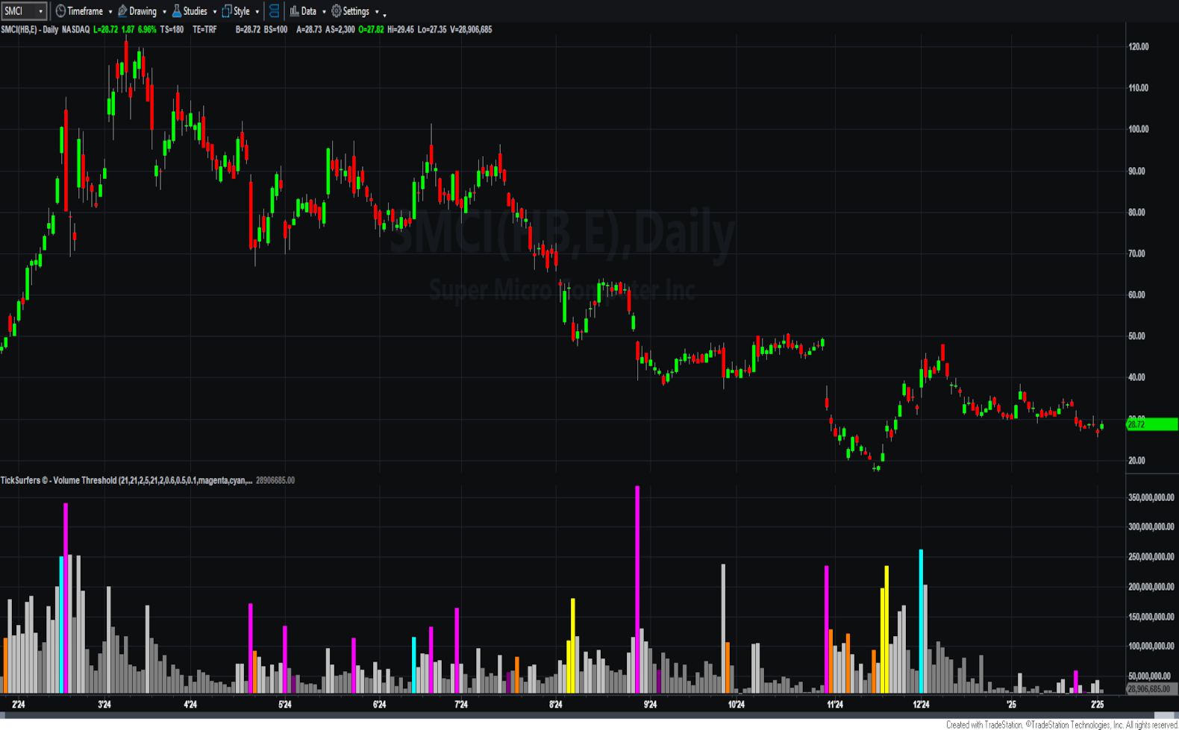Click the 6'24 date axis label
The height and width of the screenshot is (730, 1179).
[x=379, y=705]
